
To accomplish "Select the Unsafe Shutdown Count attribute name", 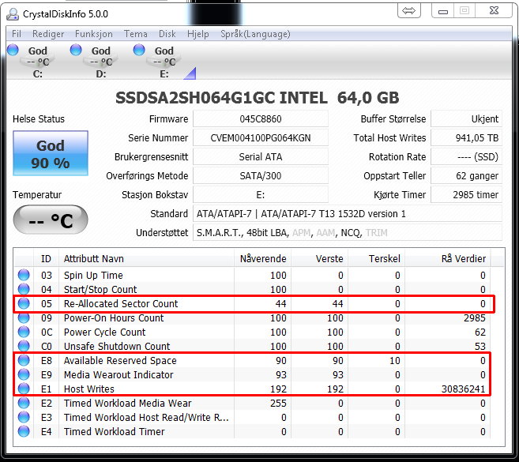I will pos(117,346).
